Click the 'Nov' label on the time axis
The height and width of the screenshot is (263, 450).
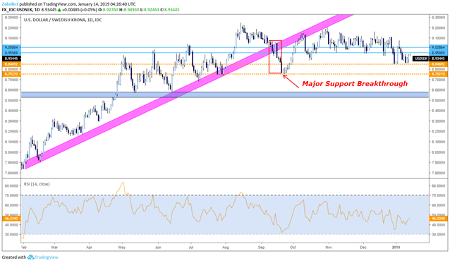(x=329, y=247)
